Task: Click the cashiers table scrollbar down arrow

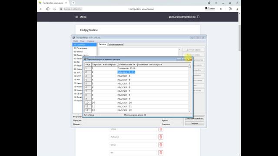Action: tap(190, 111)
